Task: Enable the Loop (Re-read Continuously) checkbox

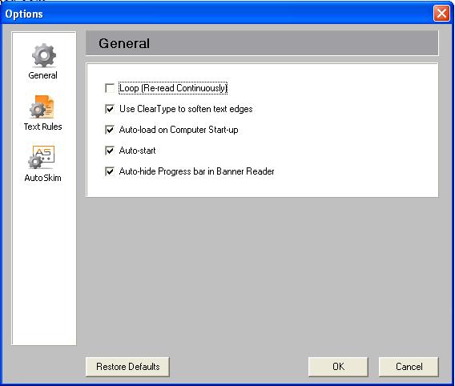Action: [110, 88]
